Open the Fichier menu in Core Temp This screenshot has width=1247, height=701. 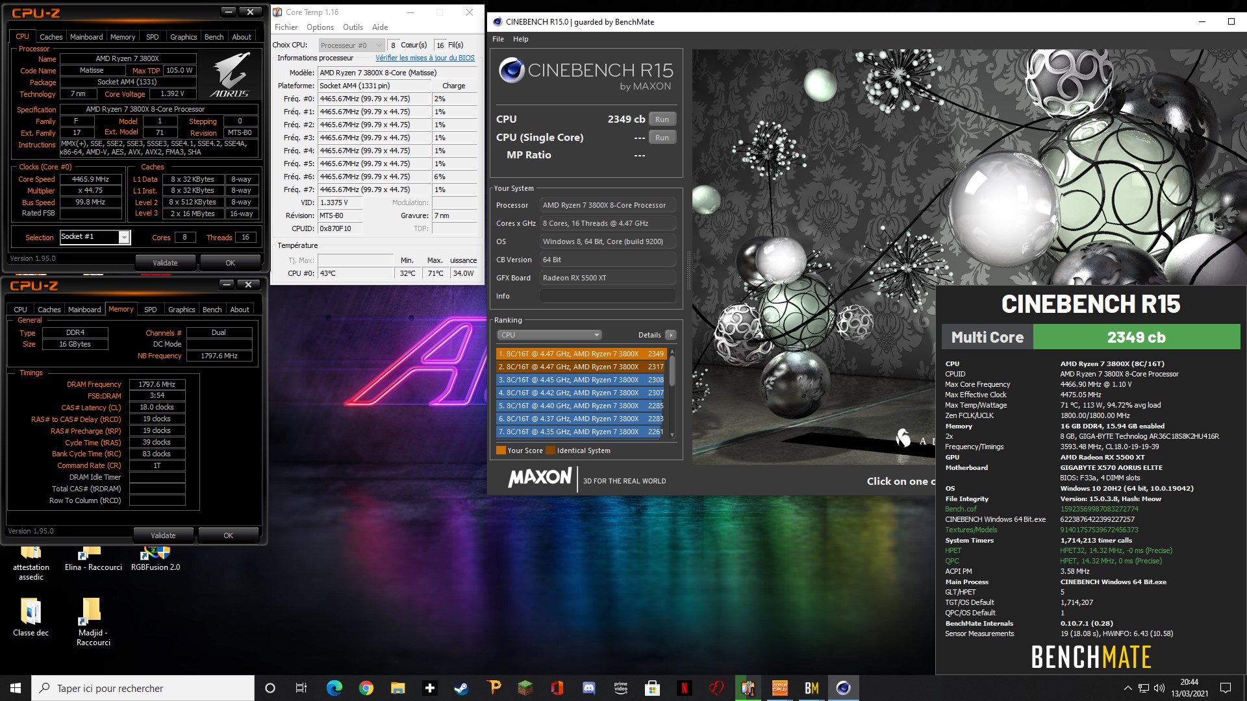(286, 27)
